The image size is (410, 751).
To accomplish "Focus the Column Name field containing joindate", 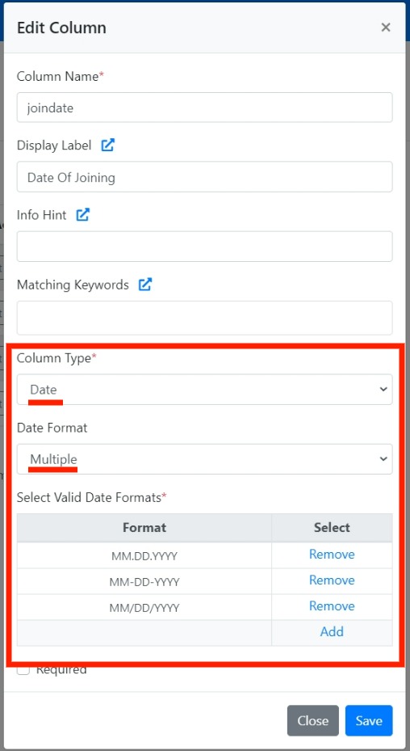I will tap(205, 108).
